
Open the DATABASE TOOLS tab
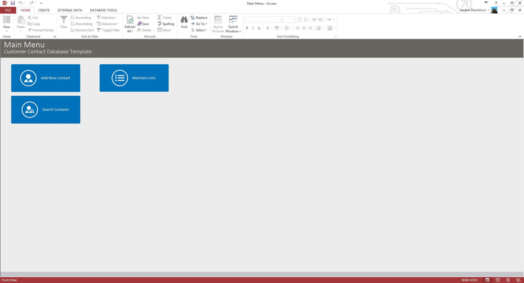[103, 10]
